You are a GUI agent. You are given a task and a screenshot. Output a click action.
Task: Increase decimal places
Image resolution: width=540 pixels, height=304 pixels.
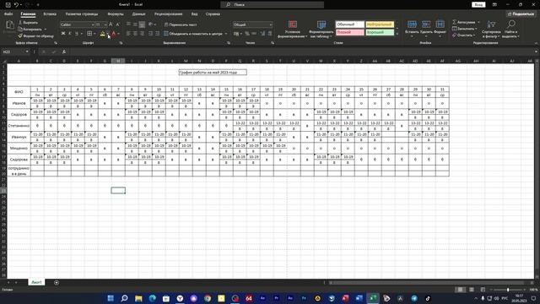coord(262,34)
